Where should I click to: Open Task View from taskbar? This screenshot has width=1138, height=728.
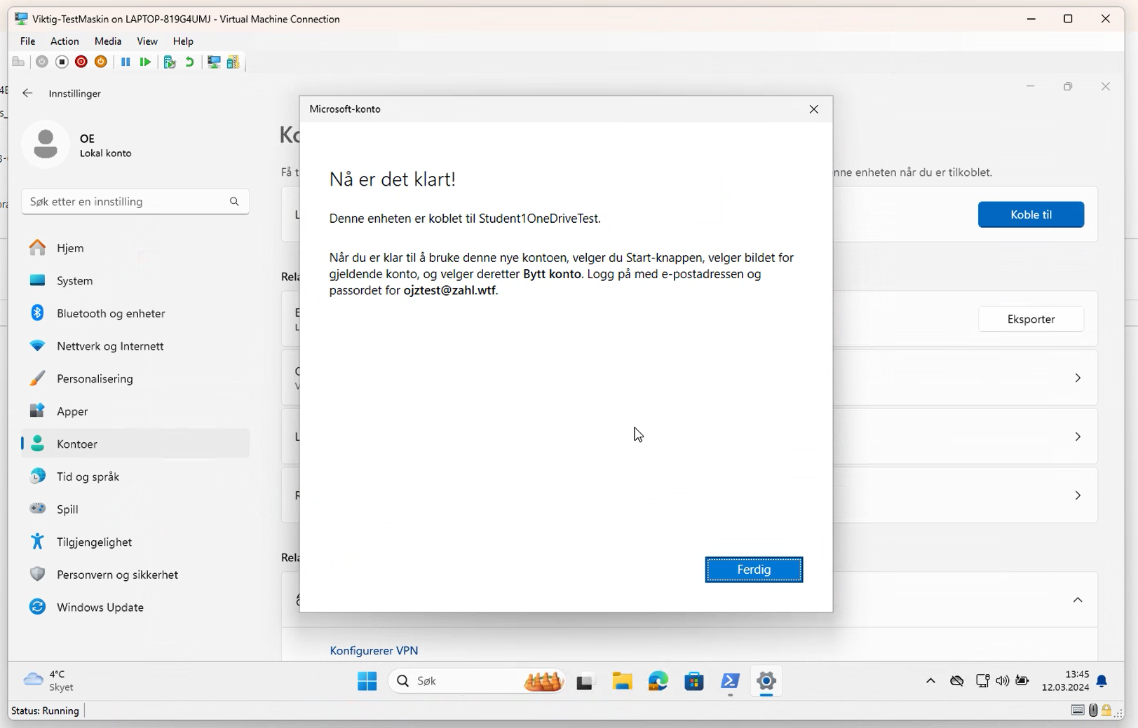point(585,681)
